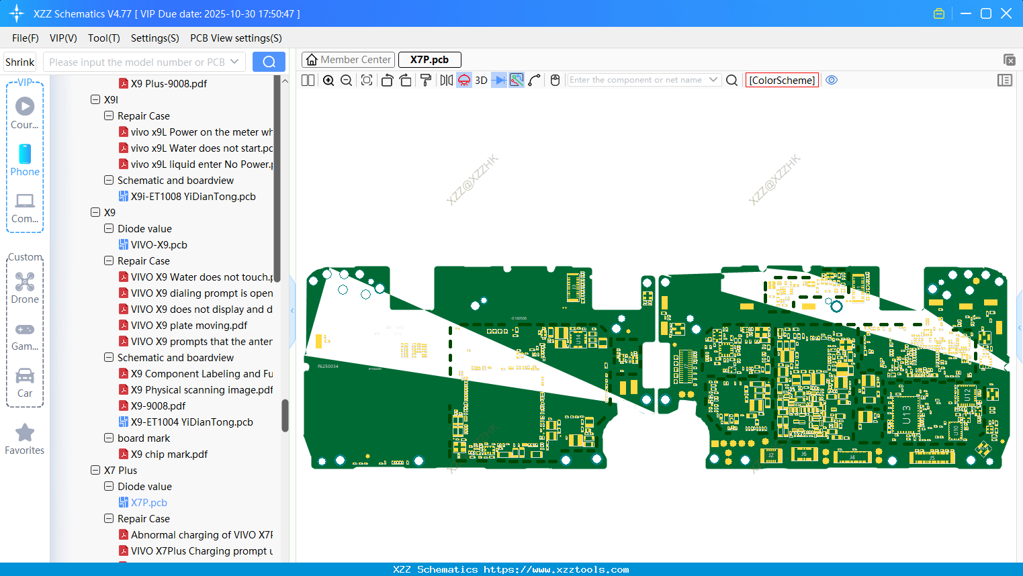
Task: Click the Shrink button
Action: 20,62
